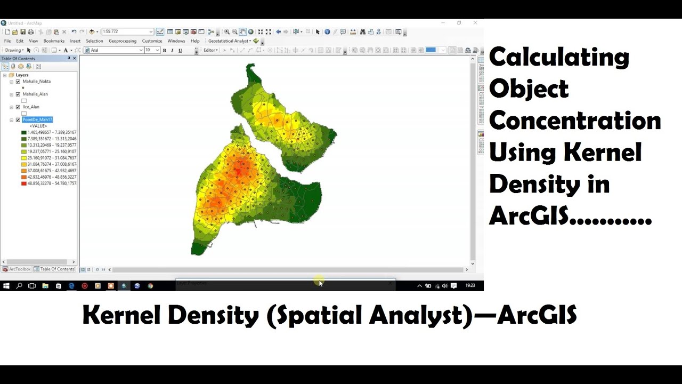Uncheck the PointDe_Mah17 layer checkbox

18,120
